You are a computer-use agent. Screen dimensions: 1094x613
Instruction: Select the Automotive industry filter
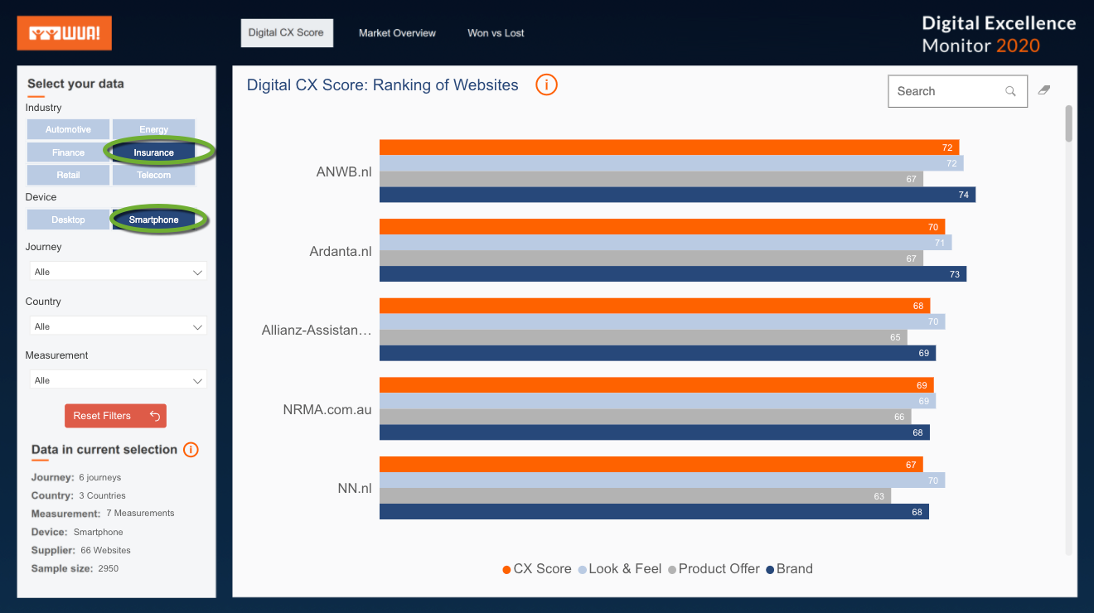(x=68, y=129)
